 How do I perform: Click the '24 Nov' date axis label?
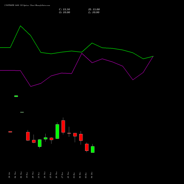[x=45, y=175]
